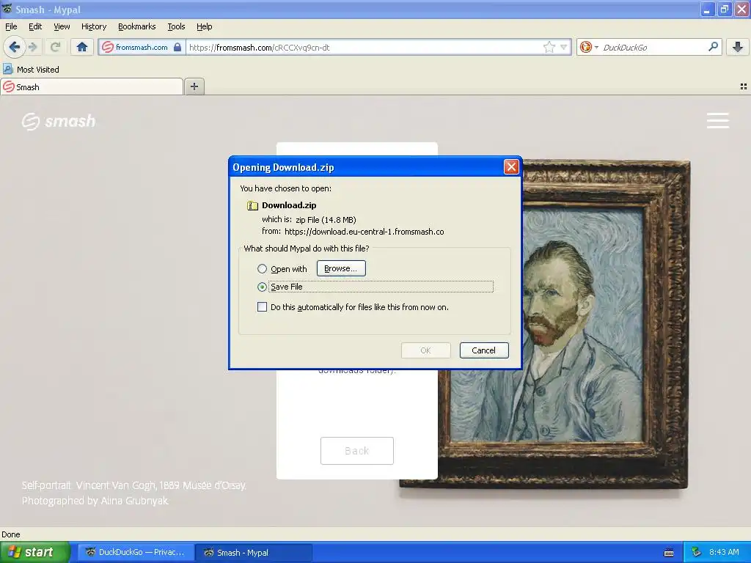Viewport: 751px width, 563px height.
Task: Open the Tools menu
Action: coord(176,26)
